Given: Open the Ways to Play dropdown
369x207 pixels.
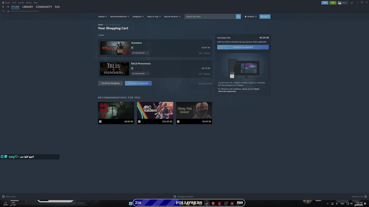Looking at the screenshot, I should coord(154,16).
